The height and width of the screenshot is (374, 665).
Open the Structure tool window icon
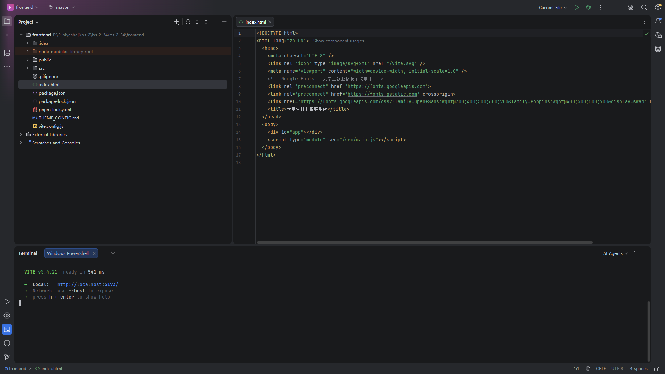pos(7,53)
